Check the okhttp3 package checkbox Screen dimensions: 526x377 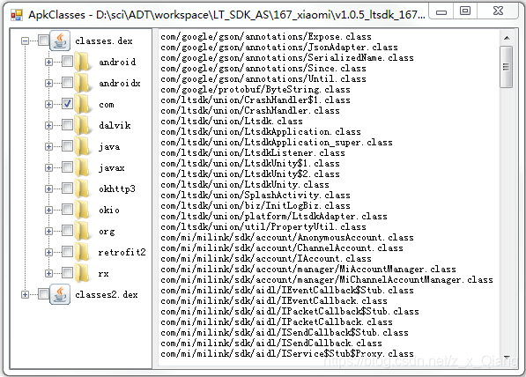(68, 188)
